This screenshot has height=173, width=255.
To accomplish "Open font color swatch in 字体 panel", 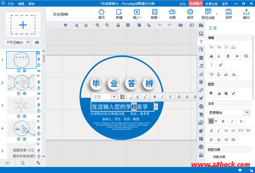I will click(x=211, y=121).
